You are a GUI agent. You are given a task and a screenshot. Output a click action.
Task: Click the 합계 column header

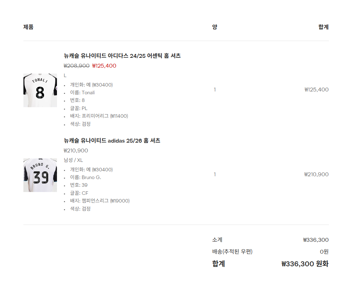click(324, 27)
